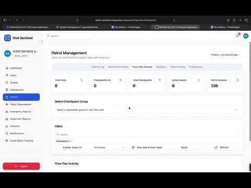Click the Refresh button
Image resolution: width=251 pixels, height=188 pixels.
point(222,147)
